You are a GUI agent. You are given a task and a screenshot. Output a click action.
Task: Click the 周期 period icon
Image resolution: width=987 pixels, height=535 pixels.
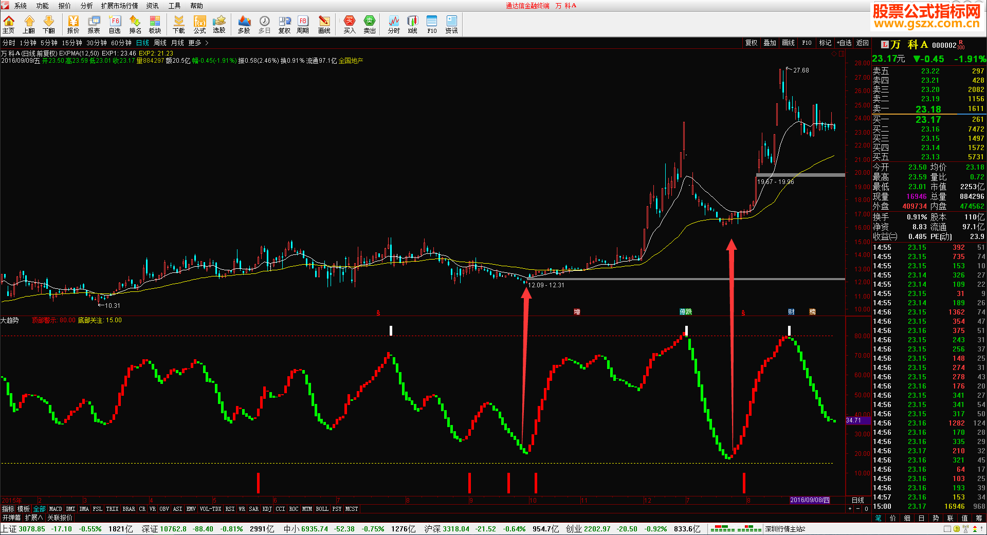pyautogui.click(x=303, y=24)
